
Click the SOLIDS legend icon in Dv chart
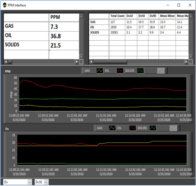pyautogui.click(x=152, y=128)
